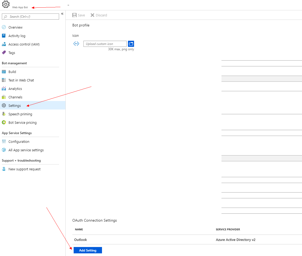
Task: Click the Upload custom icon field
Action: tap(105, 44)
